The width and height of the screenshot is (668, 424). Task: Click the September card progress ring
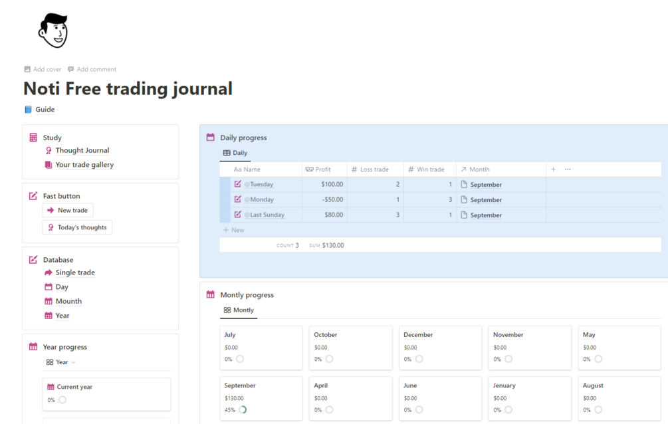click(243, 409)
